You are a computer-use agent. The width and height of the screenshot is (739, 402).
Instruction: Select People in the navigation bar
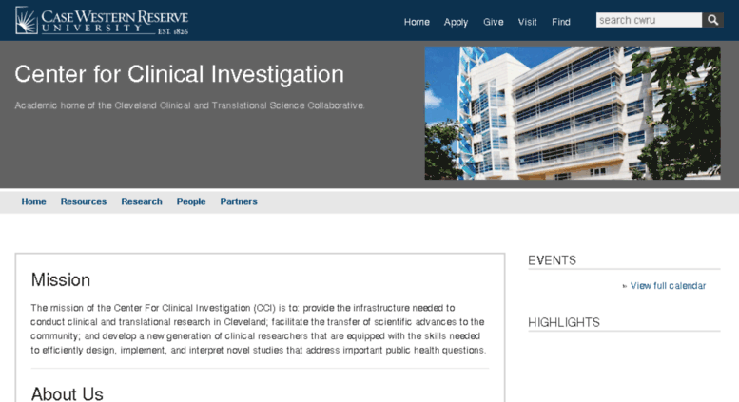pos(191,201)
